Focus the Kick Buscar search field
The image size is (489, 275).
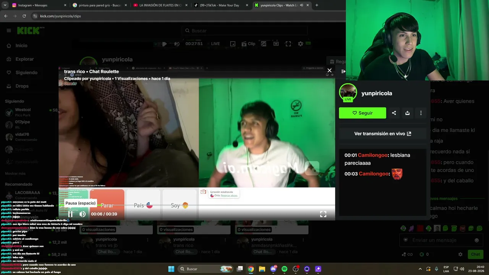244,31
